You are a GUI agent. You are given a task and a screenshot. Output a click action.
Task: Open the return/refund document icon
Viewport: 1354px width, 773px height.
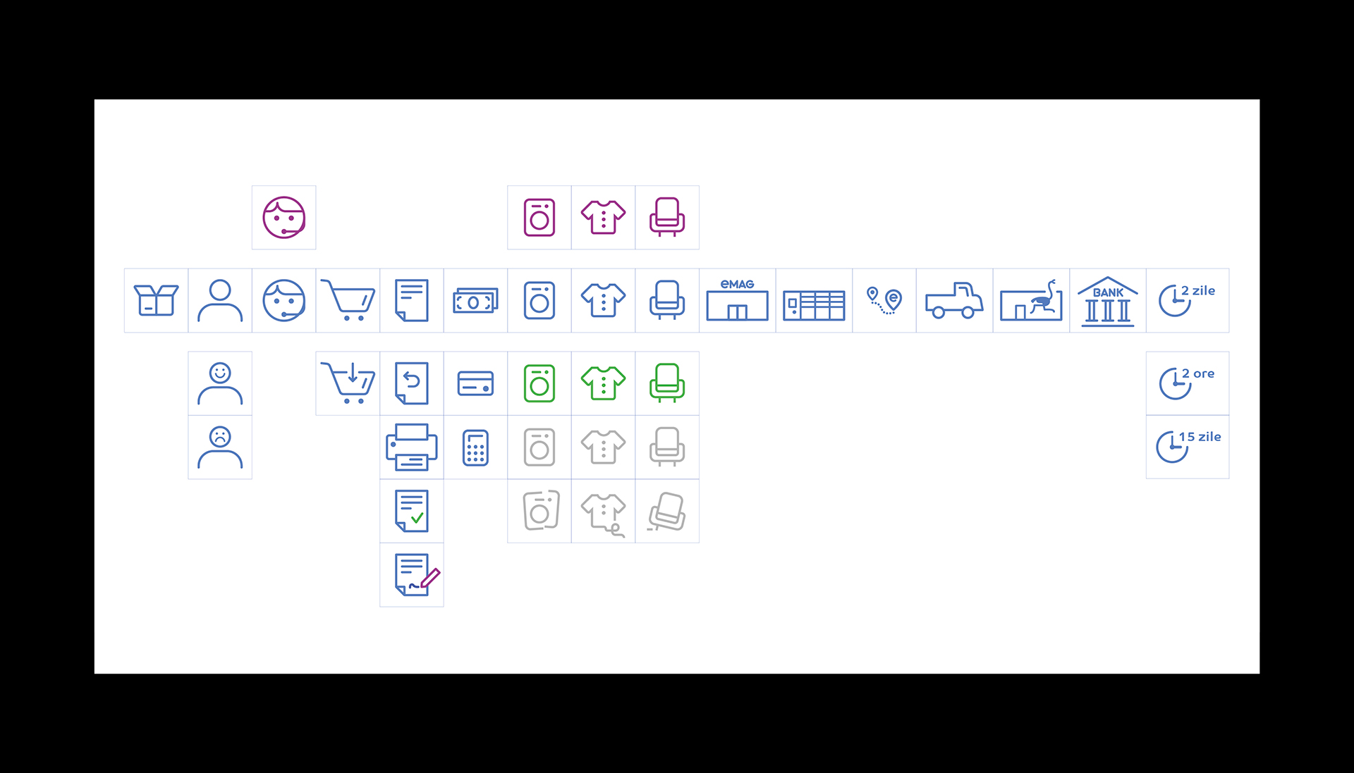(x=412, y=381)
